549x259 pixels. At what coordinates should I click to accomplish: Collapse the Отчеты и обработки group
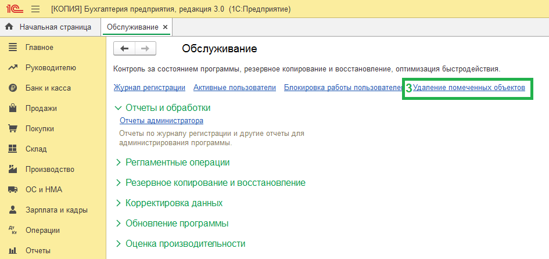click(x=163, y=108)
